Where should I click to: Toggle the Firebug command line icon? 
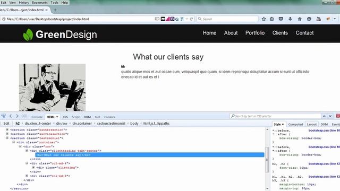pos(24,116)
